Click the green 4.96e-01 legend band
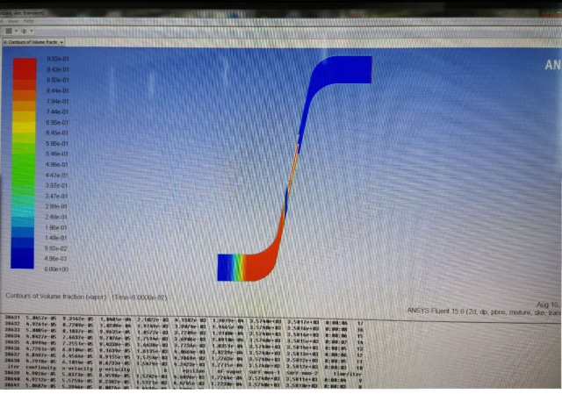This screenshot has width=562, height=394. [24, 163]
